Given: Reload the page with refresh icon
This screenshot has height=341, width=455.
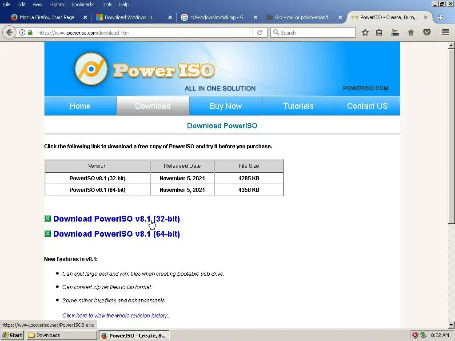Looking at the screenshot, I should coord(259,32).
